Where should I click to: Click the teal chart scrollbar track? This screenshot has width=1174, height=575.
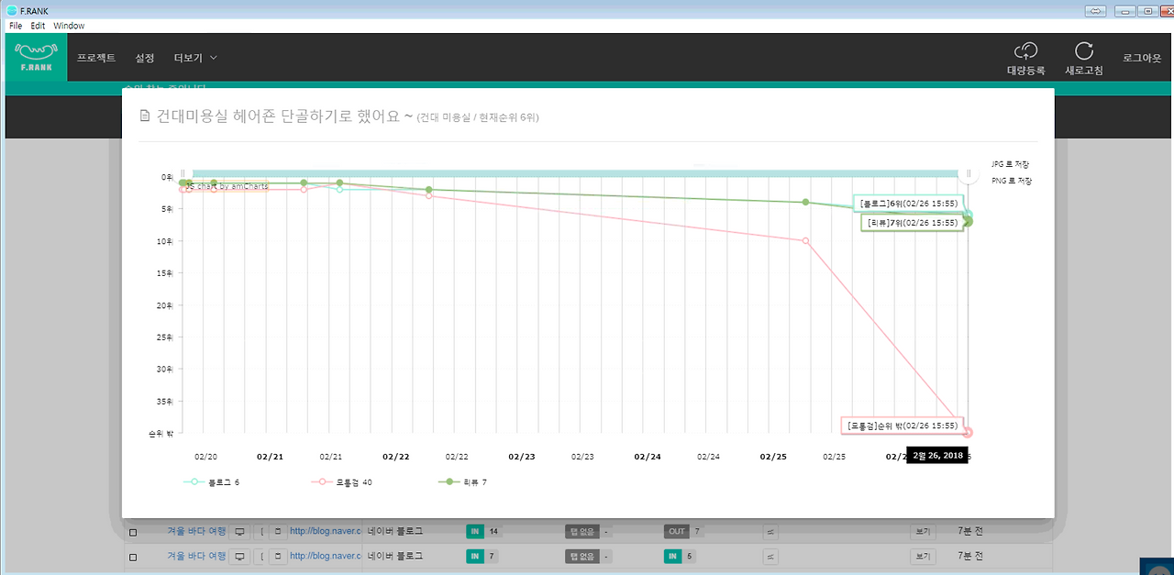[575, 173]
